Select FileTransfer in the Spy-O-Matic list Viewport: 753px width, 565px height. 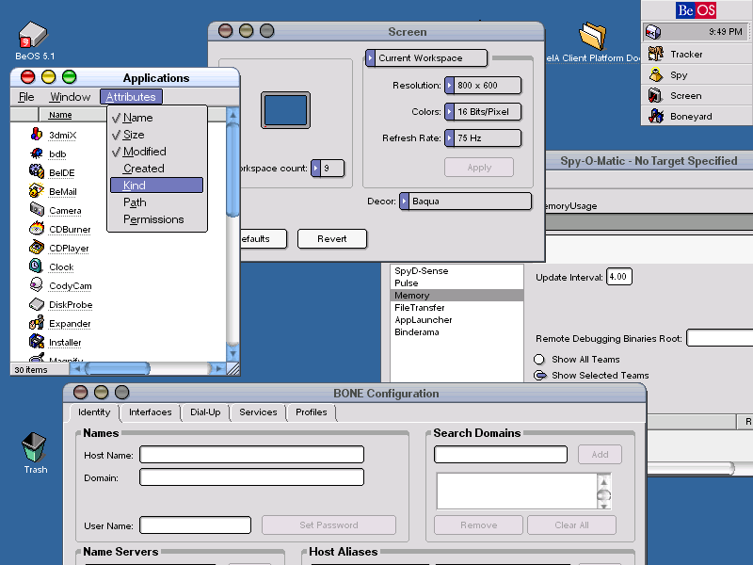[x=457, y=308]
